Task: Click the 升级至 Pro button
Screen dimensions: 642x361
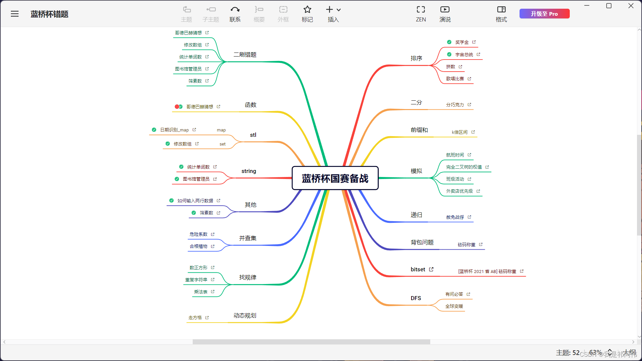Action: 544,14
